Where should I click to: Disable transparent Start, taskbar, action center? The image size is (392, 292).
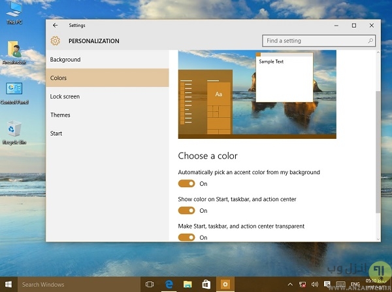(x=187, y=237)
